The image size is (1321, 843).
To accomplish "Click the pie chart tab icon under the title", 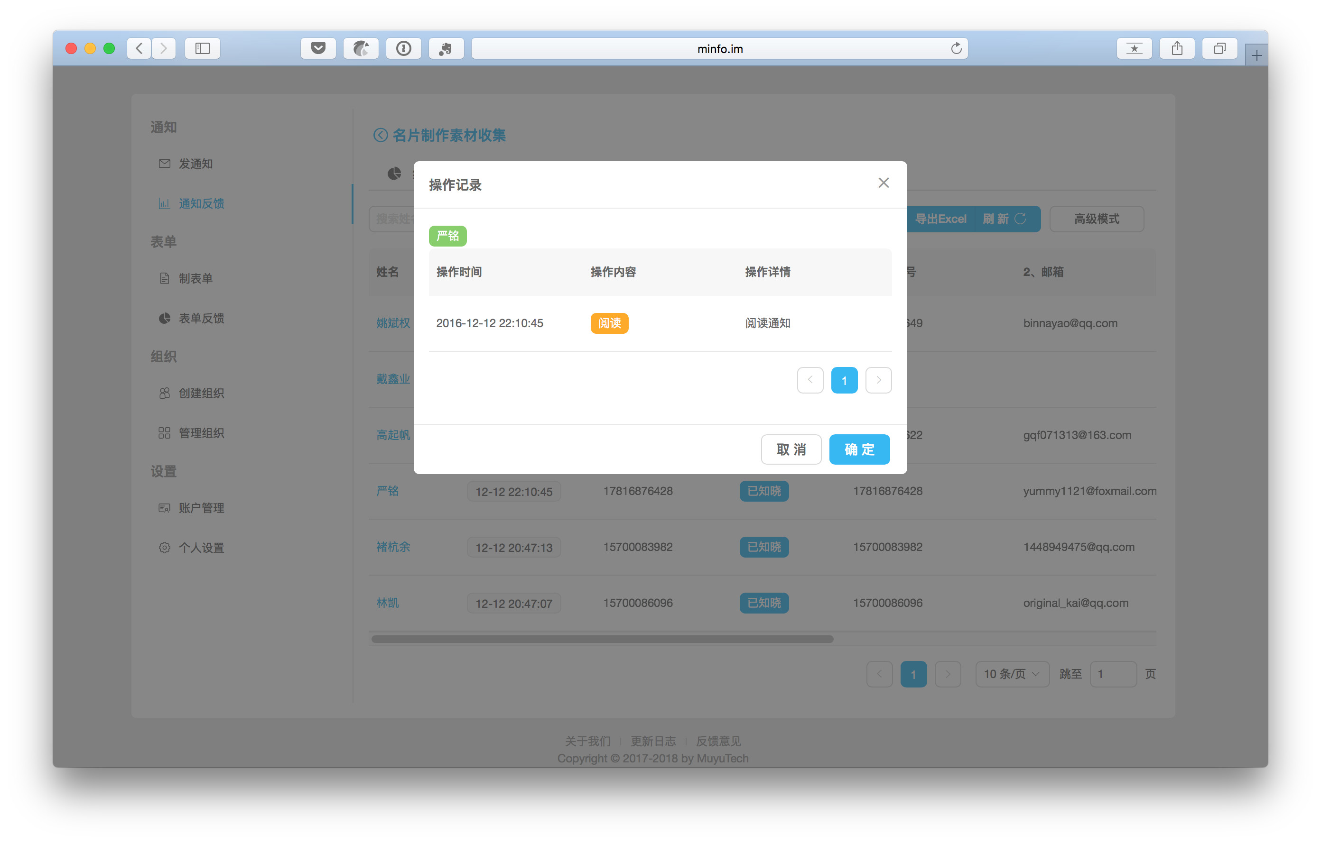I will (394, 174).
